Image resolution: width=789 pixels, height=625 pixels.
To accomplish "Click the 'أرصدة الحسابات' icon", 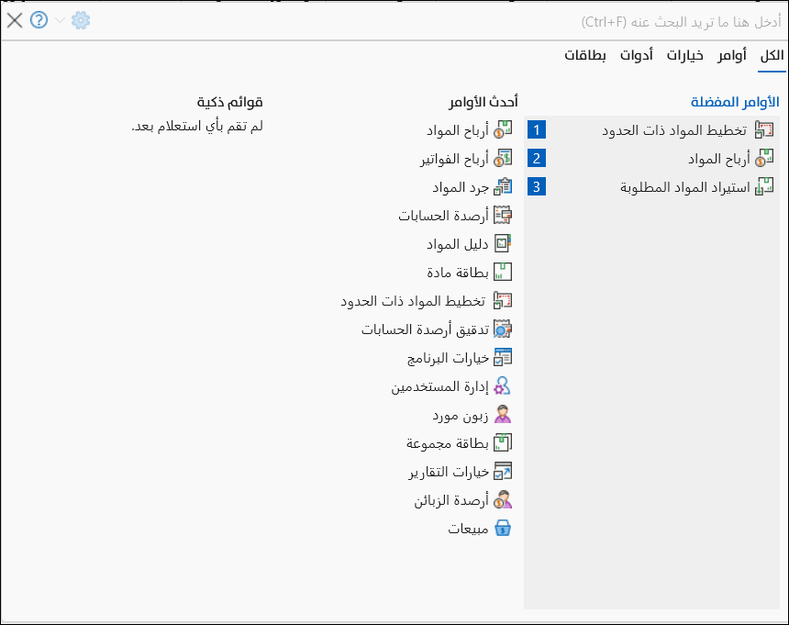I will pyautogui.click(x=503, y=216).
